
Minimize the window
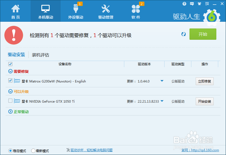point(214,4)
